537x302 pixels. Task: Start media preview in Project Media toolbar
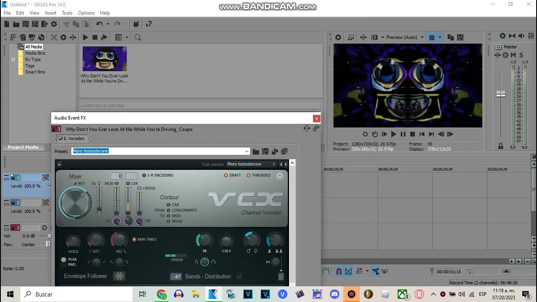(85, 37)
